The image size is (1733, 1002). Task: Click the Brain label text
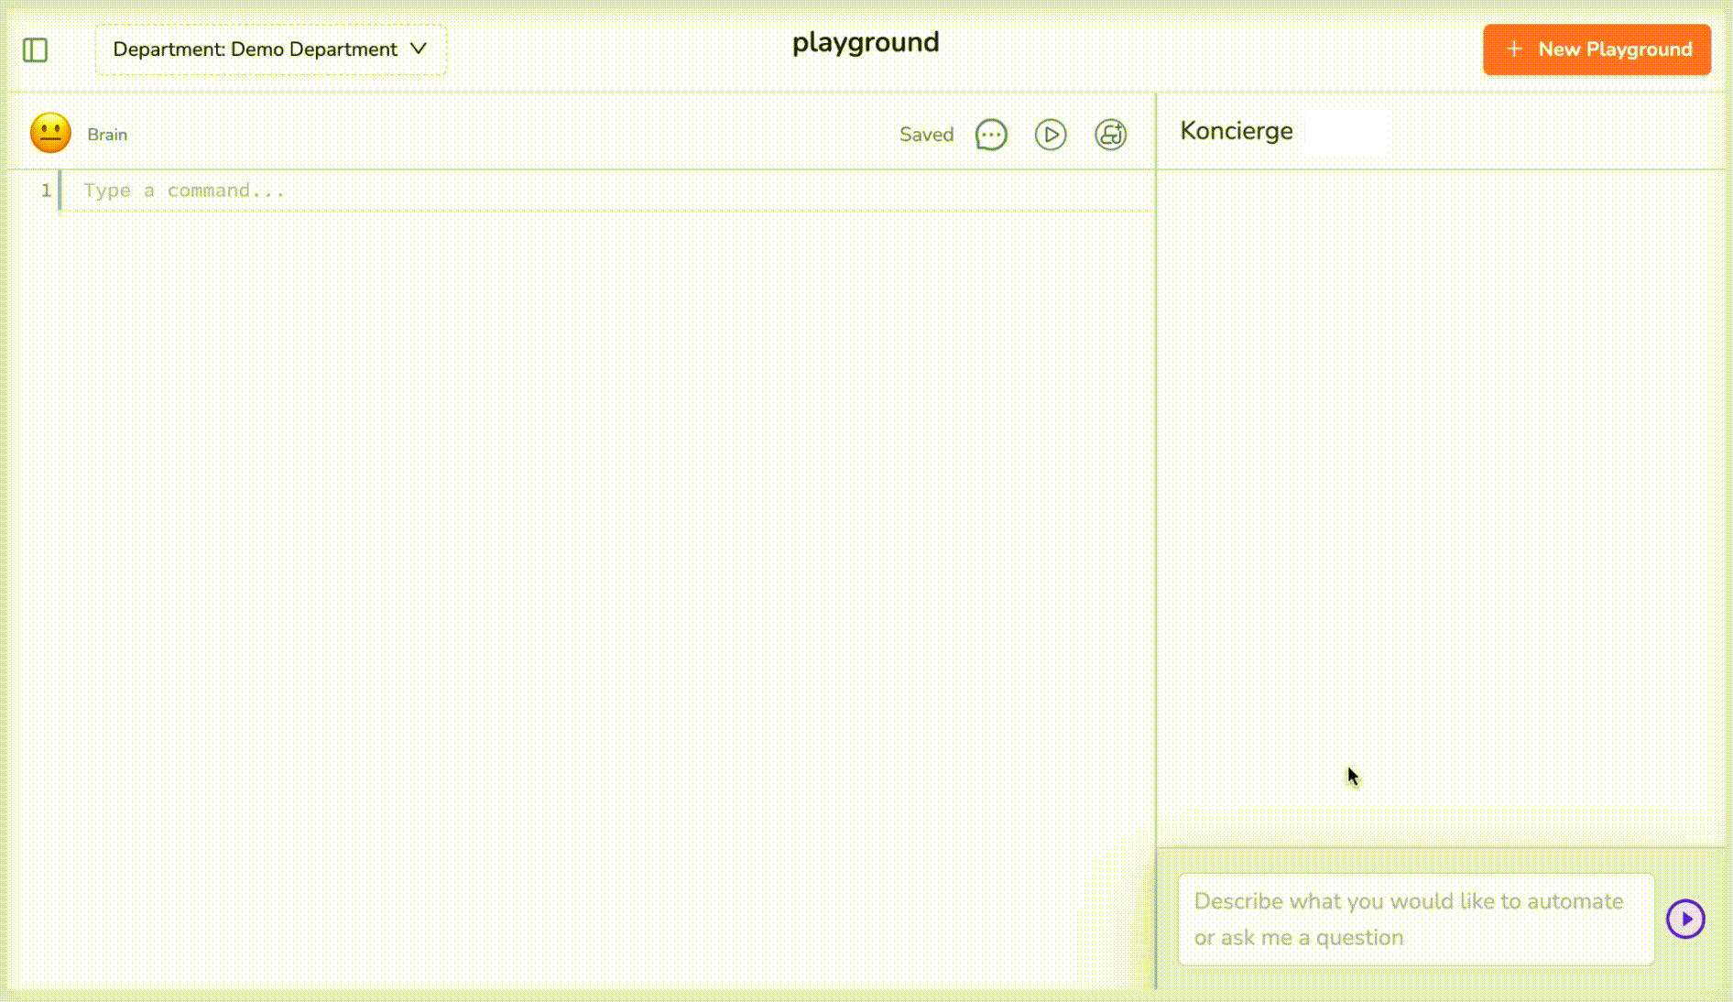[107, 135]
